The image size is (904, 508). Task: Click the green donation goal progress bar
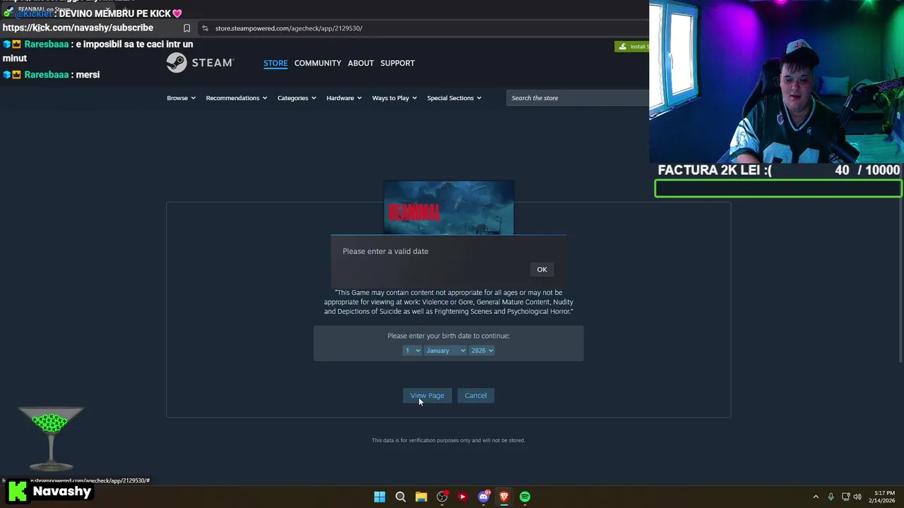(x=778, y=188)
